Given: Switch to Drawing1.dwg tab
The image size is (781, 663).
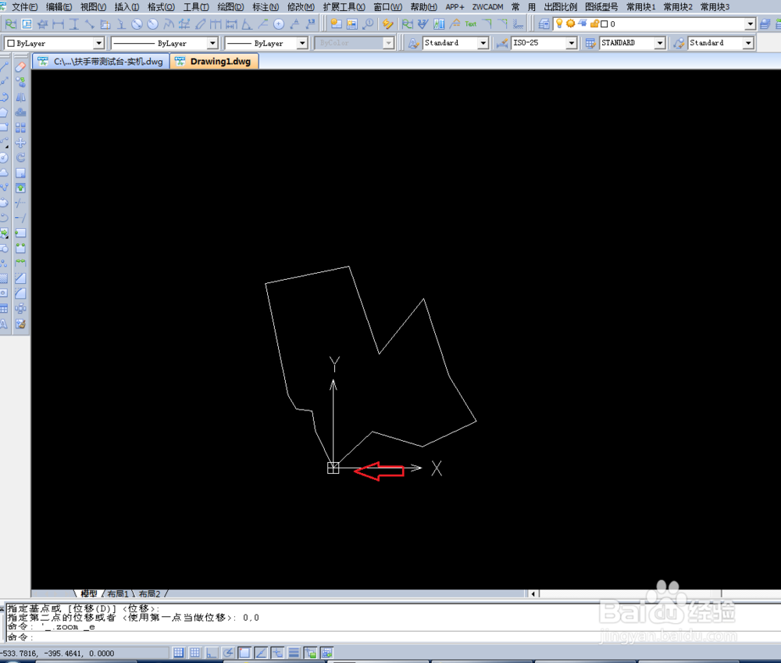Looking at the screenshot, I should [x=214, y=61].
